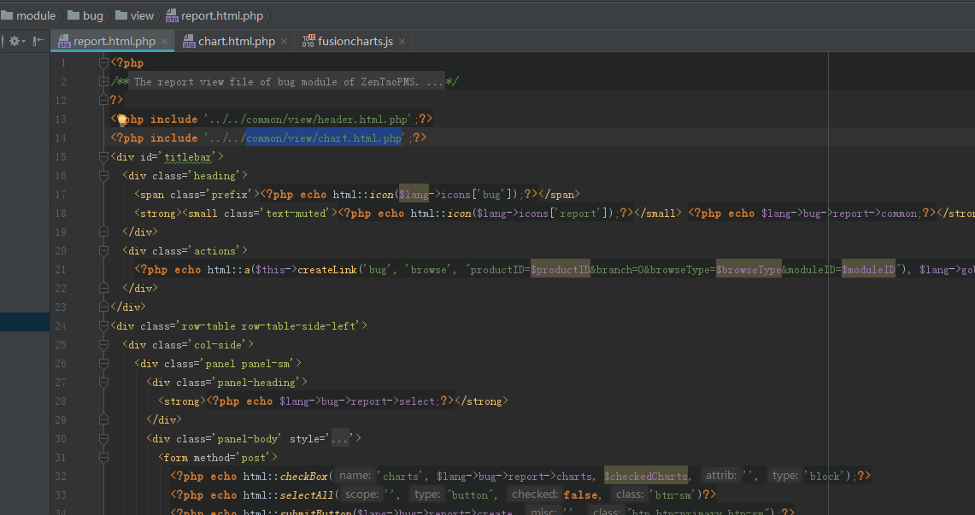
Task: Collapse the titlebar div on line 15
Action: pyautogui.click(x=103, y=157)
